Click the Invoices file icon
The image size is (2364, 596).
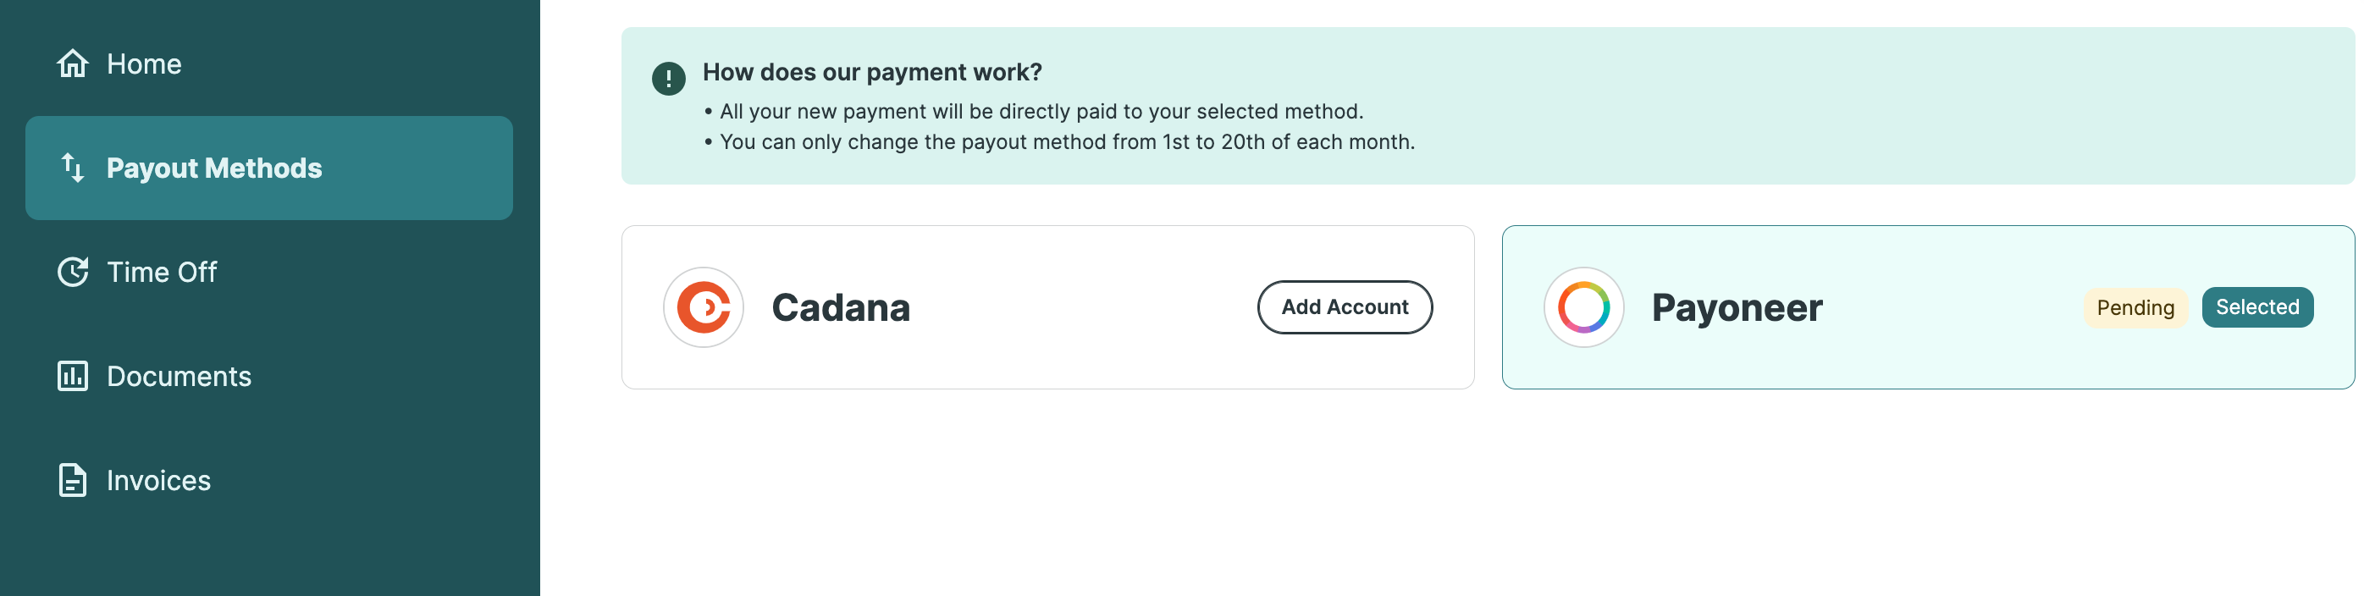(x=73, y=481)
